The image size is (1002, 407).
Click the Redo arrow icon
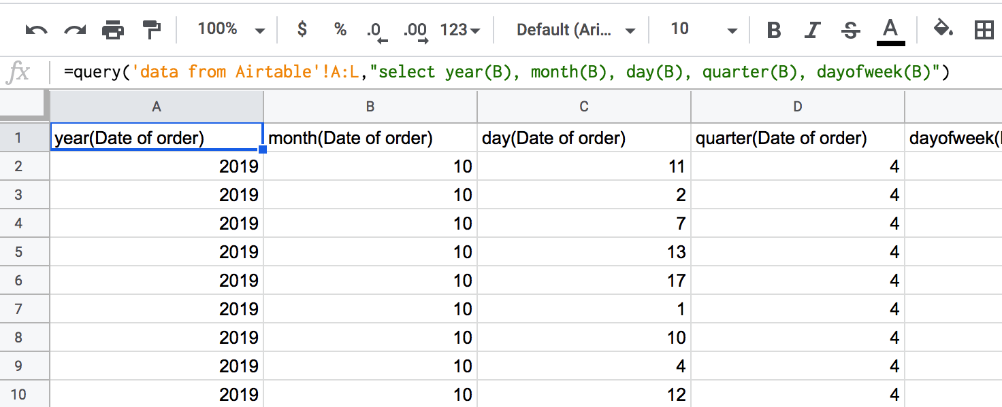[75, 30]
